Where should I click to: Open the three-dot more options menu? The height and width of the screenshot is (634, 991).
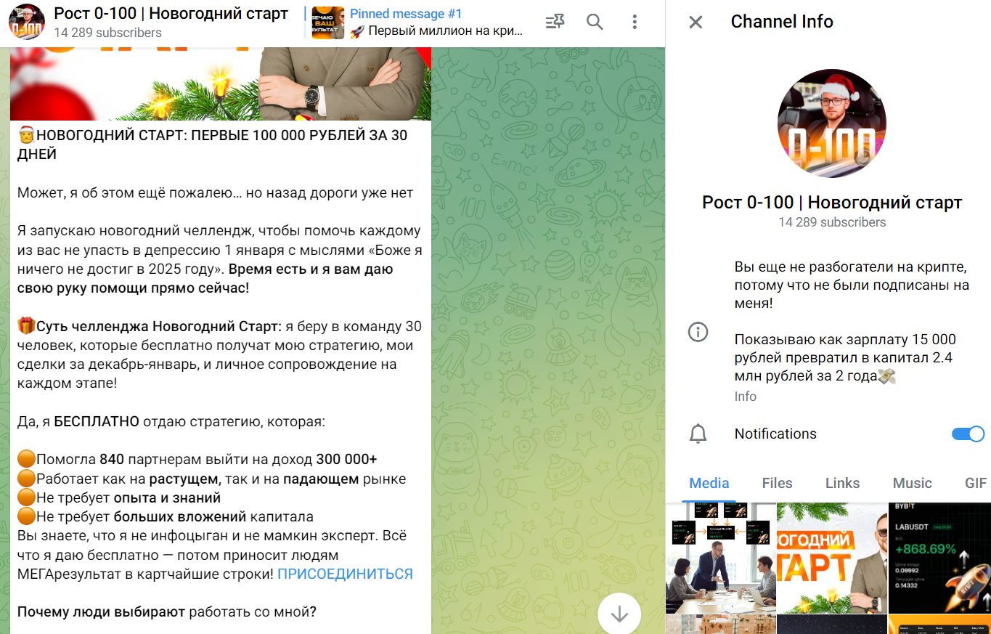point(635,22)
